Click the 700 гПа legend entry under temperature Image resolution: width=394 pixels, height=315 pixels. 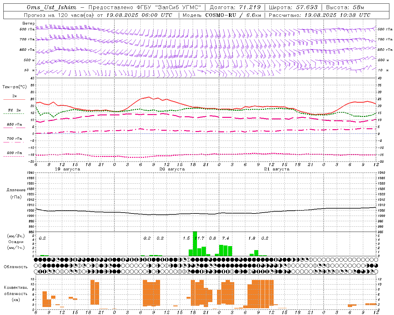pos(14,139)
